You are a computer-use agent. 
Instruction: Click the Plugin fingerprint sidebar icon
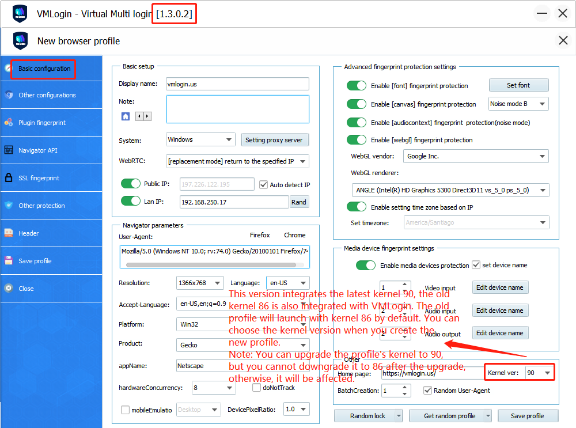point(9,123)
